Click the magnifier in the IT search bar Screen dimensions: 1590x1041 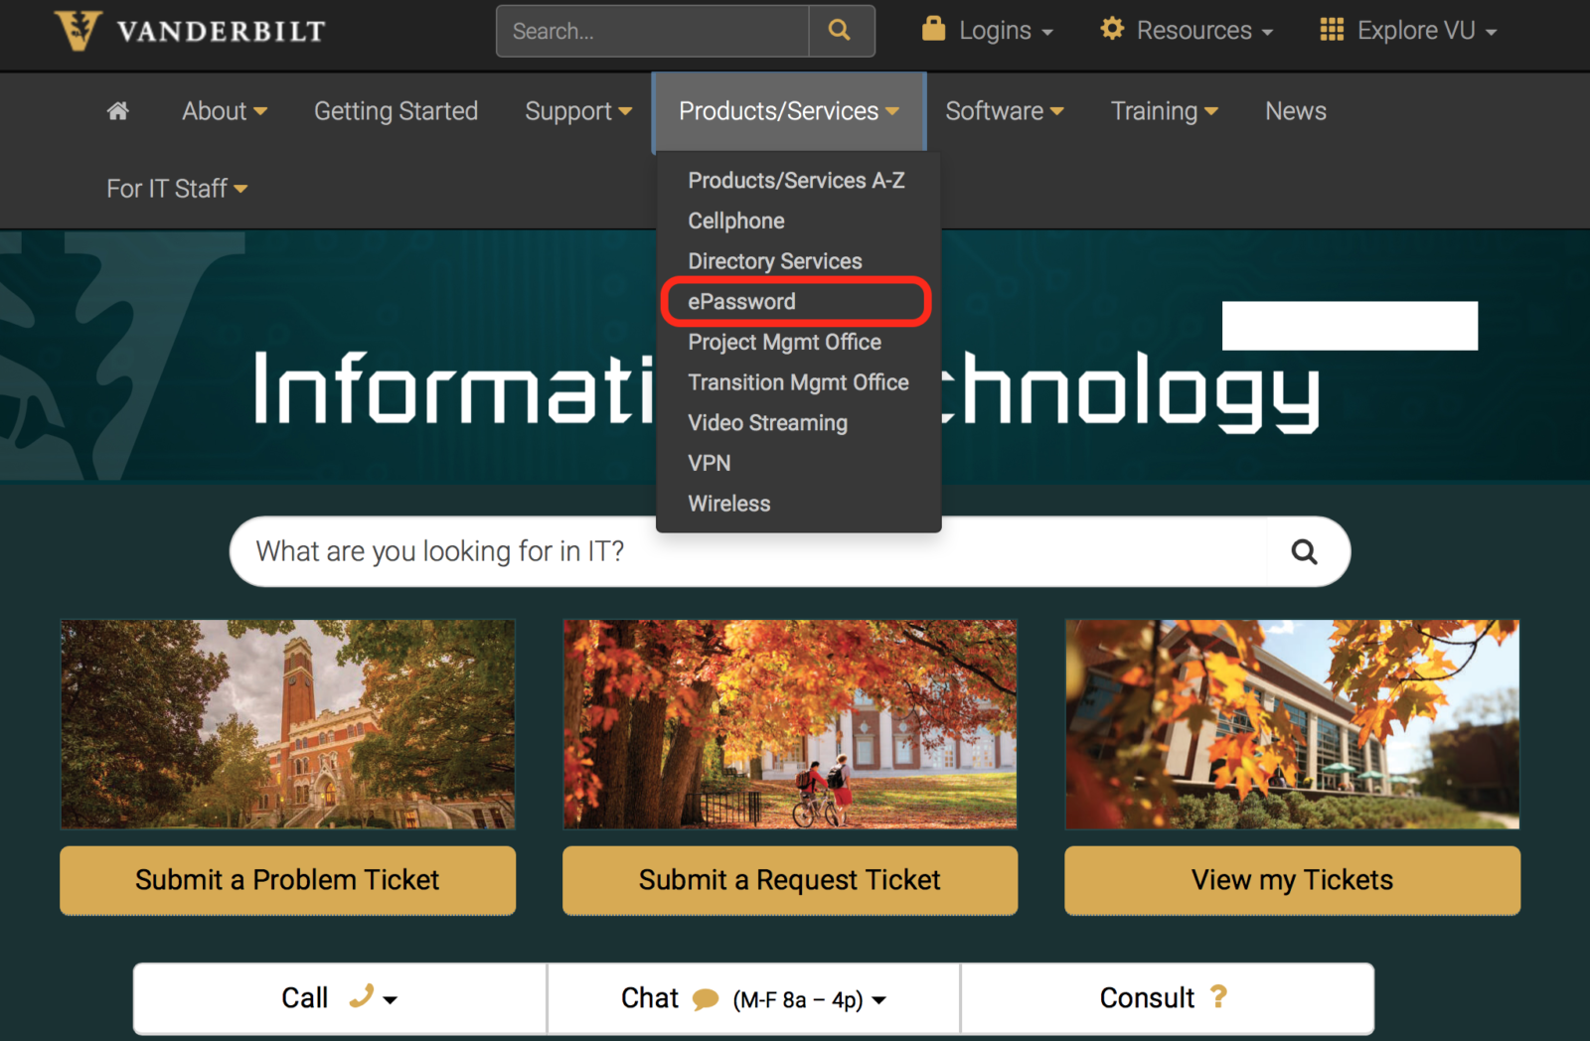[1304, 551]
